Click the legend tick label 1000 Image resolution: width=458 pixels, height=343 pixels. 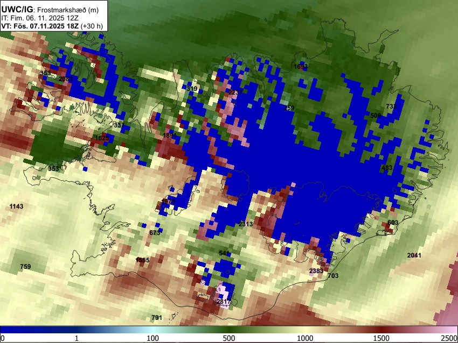click(305, 338)
